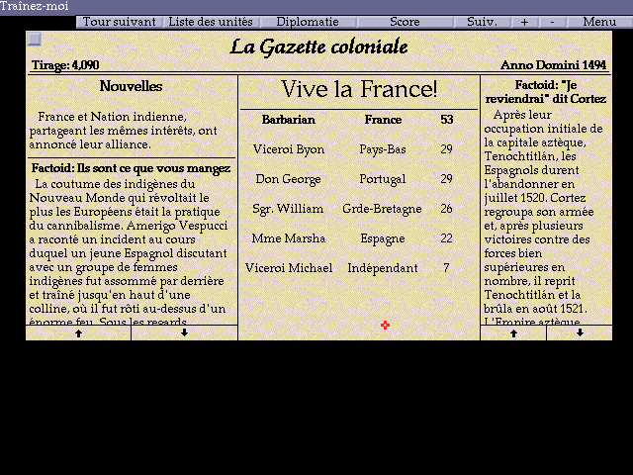Select the Barbarian France score row
Viewport: 633px width, 475px height.
(x=358, y=120)
